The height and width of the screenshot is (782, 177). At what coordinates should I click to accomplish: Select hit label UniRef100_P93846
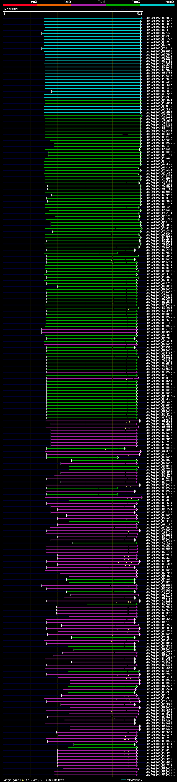[159, 75]
